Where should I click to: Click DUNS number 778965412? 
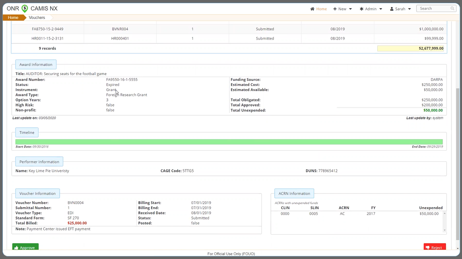(x=328, y=170)
